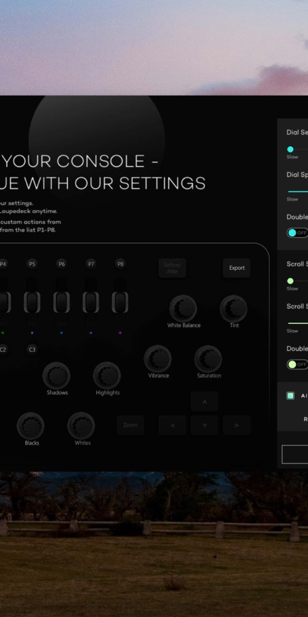The width and height of the screenshot is (308, 617).
Task: Click the left arrow key on console
Action: 172,425
